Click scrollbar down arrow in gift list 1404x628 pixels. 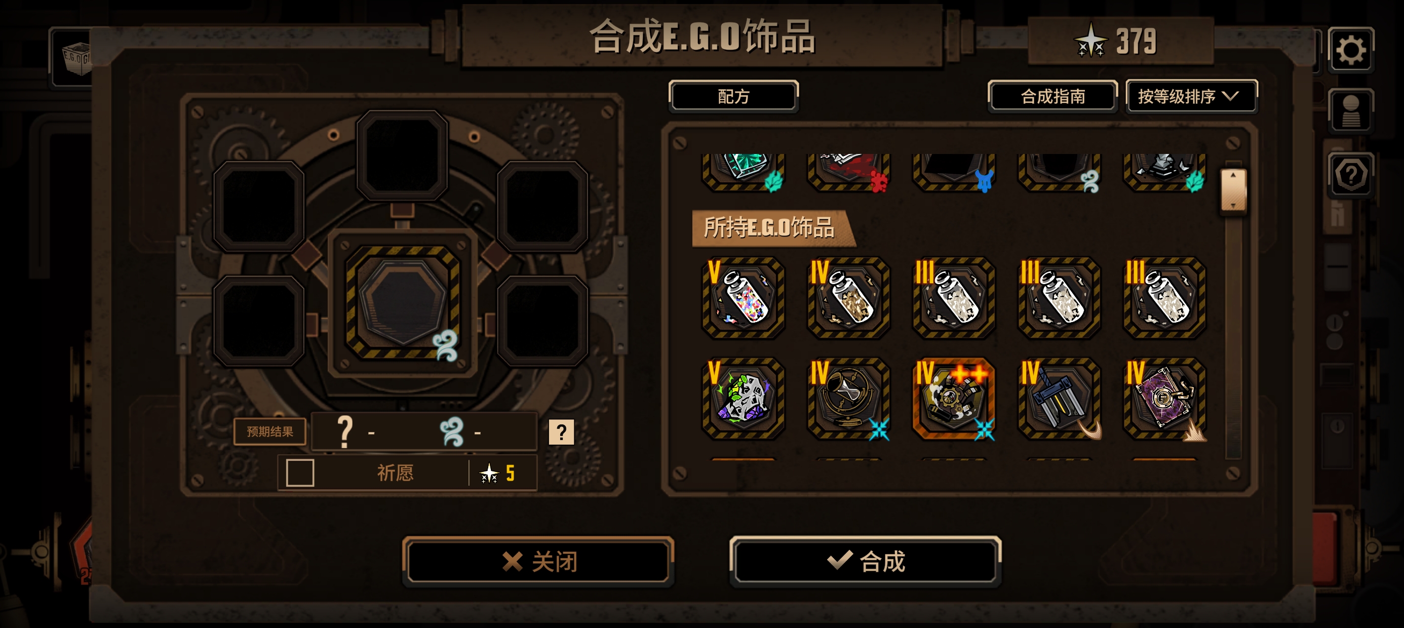pos(1233,206)
